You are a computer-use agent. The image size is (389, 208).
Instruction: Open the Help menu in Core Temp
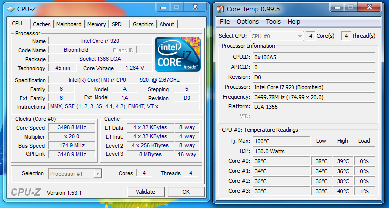294,22
